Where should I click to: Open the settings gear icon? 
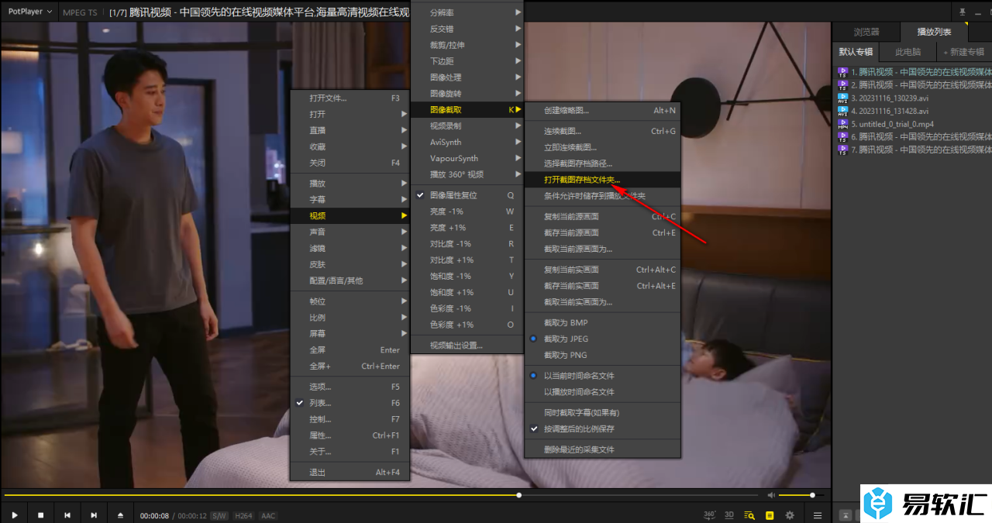(790, 515)
